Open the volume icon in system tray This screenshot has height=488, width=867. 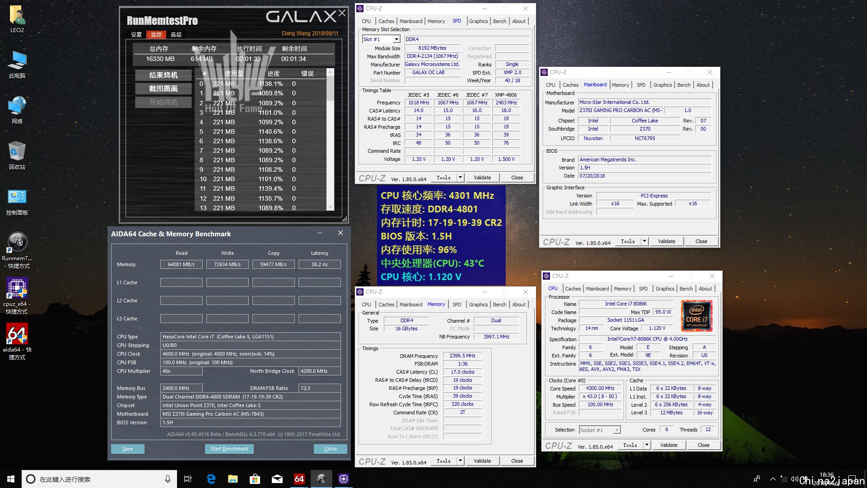pyautogui.click(x=794, y=479)
